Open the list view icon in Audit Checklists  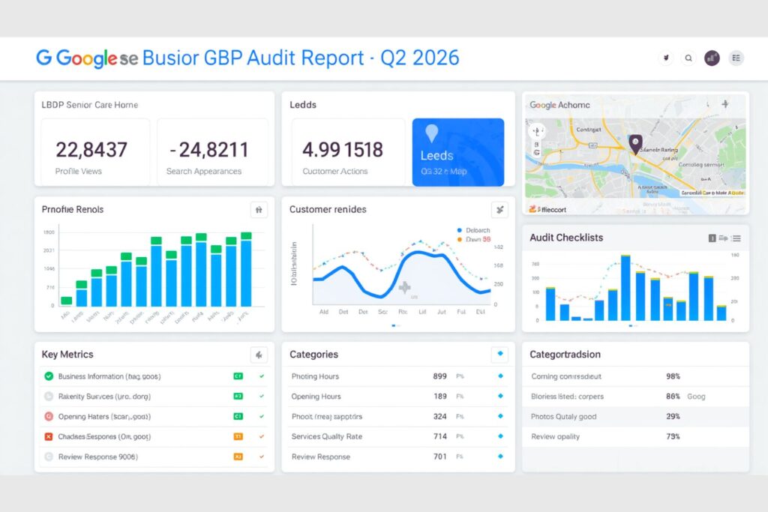[736, 238]
